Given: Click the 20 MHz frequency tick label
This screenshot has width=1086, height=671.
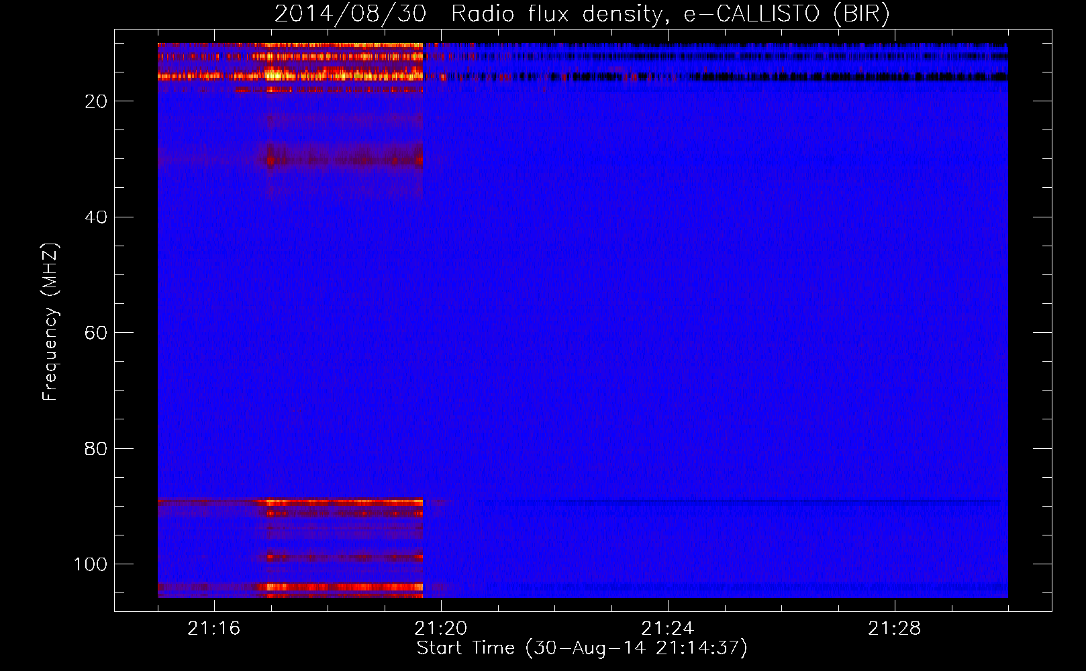Looking at the screenshot, I should 96,101.
